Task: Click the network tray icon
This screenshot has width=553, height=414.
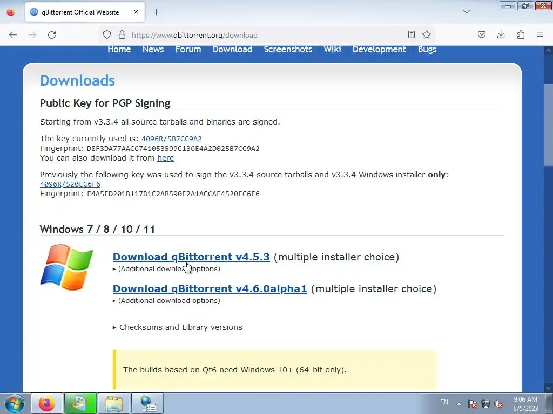Action: [485, 404]
